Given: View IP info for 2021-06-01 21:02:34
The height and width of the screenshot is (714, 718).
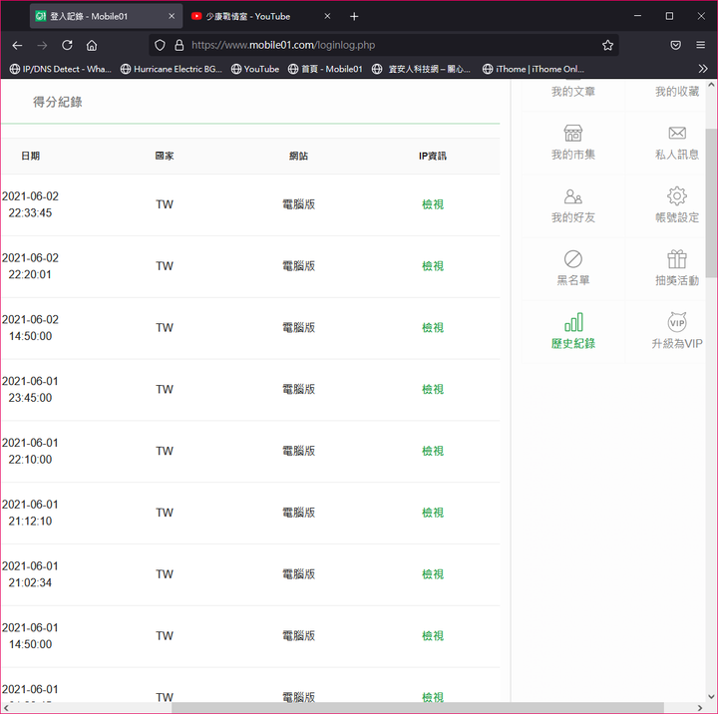Looking at the screenshot, I should (x=433, y=573).
